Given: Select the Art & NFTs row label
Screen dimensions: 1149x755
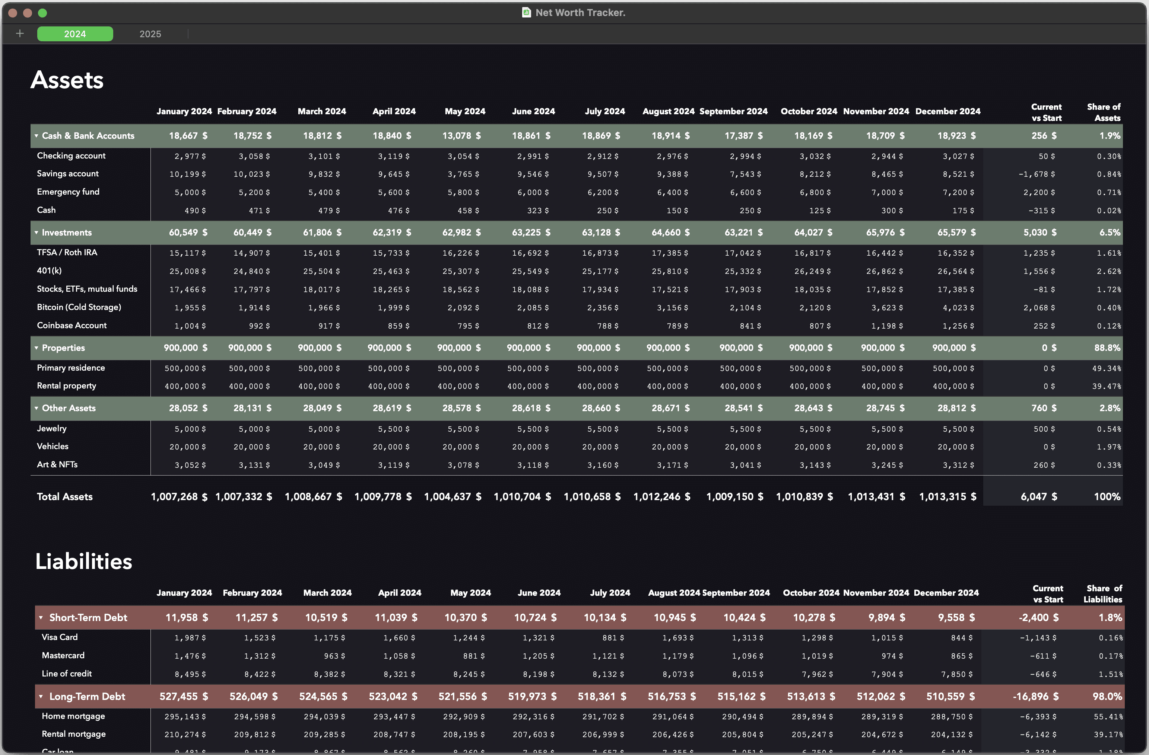Looking at the screenshot, I should (x=57, y=465).
